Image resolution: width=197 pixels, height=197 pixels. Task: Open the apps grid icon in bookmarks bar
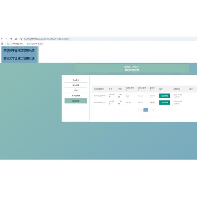point(2,44)
